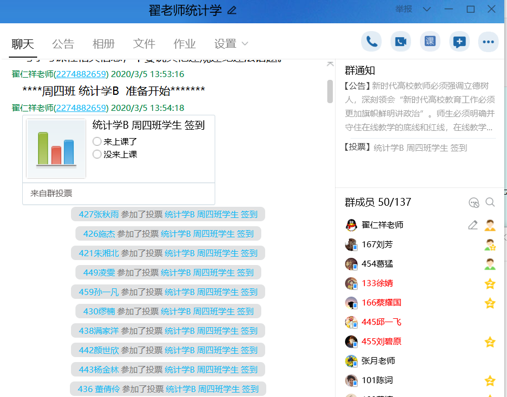Click the blue add-chat bubble icon

coord(459,42)
